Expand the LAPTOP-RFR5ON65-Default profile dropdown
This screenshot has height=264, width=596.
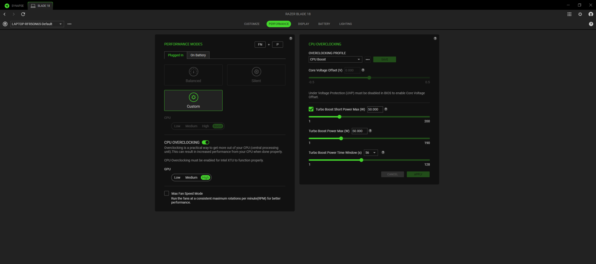coord(37,24)
